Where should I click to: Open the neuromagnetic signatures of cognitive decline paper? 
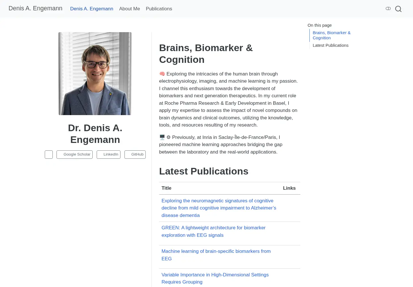tap(219, 208)
